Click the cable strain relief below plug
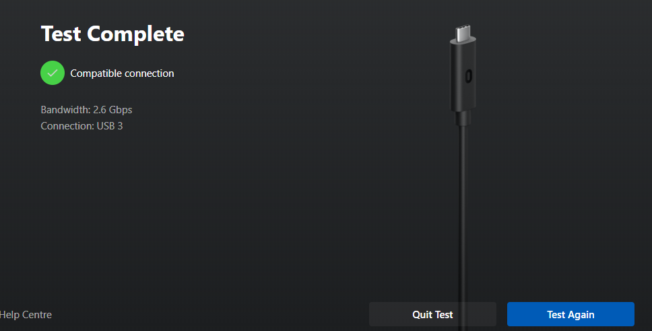The height and width of the screenshot is (331, 652). pos(463,118)
